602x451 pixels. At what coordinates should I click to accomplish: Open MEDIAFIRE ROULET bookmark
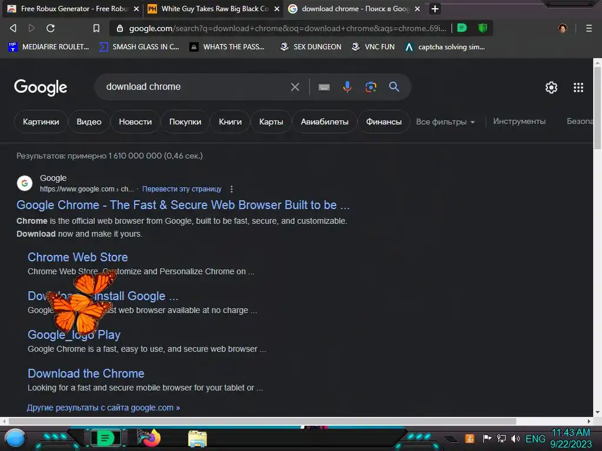coord(48,47)
